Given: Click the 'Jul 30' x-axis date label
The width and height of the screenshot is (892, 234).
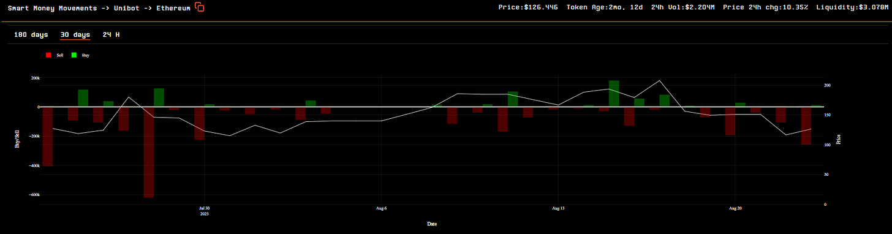Looking at the screenshot, I should [205, 208].
